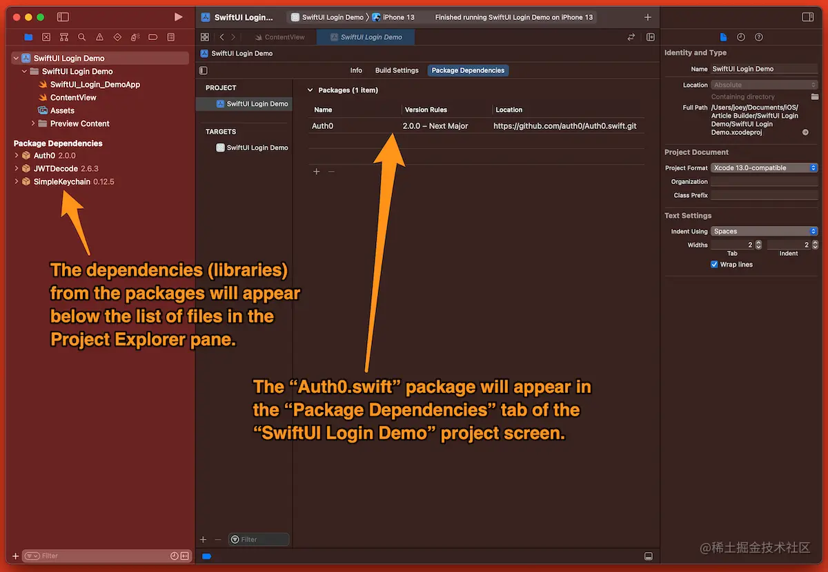Go forward in editor history
This screenshot has height=572, width=828.
coord(233,37)
